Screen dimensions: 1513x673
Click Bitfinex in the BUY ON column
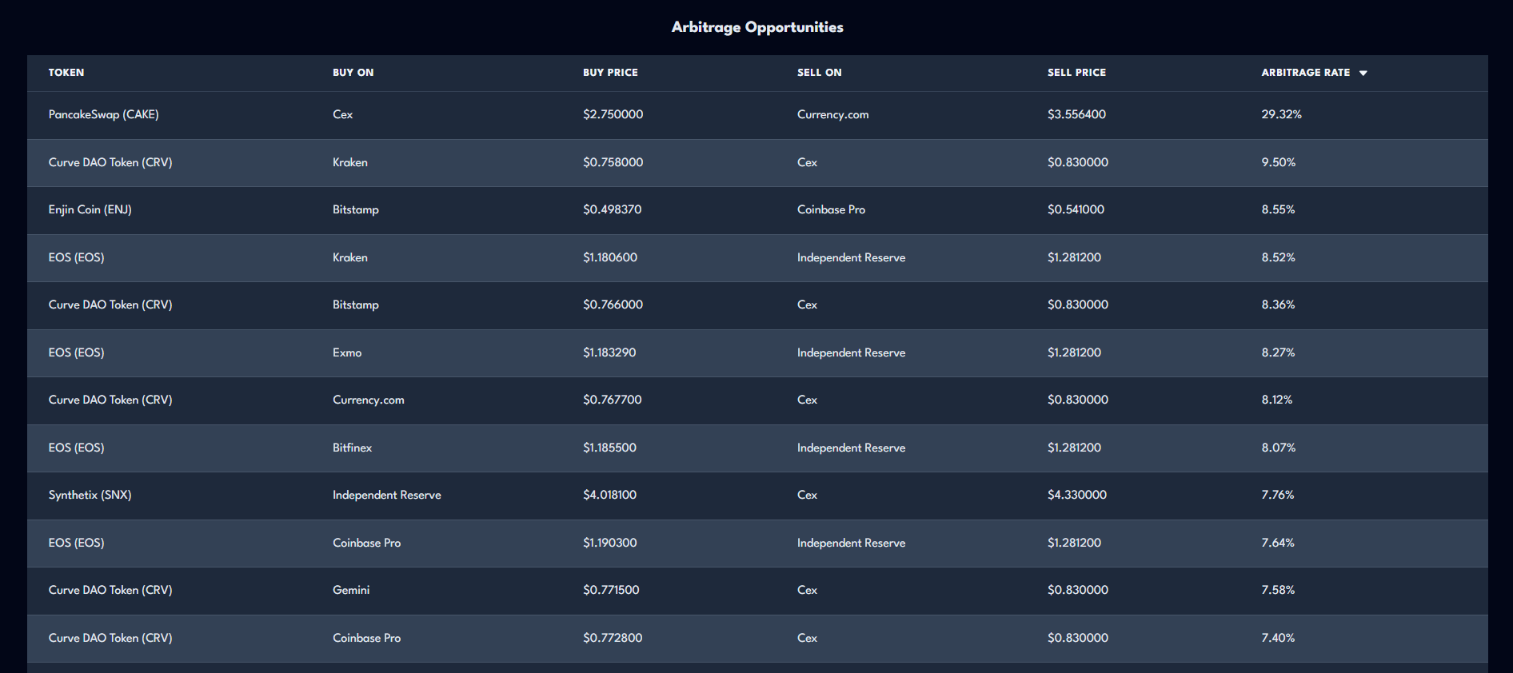[353, 448]
